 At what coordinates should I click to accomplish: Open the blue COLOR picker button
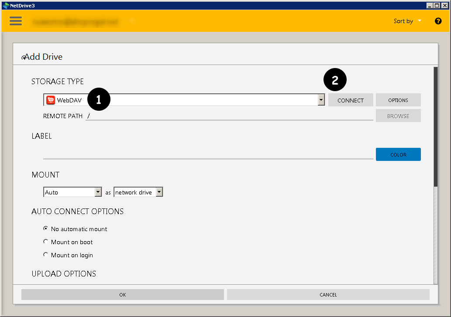tap(398, 154)
